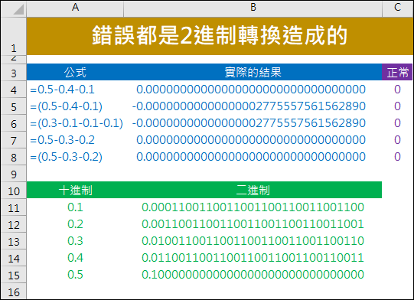Screen dimensions: 414x300
Task: Select row 16 header
Action: coord(13,291)
